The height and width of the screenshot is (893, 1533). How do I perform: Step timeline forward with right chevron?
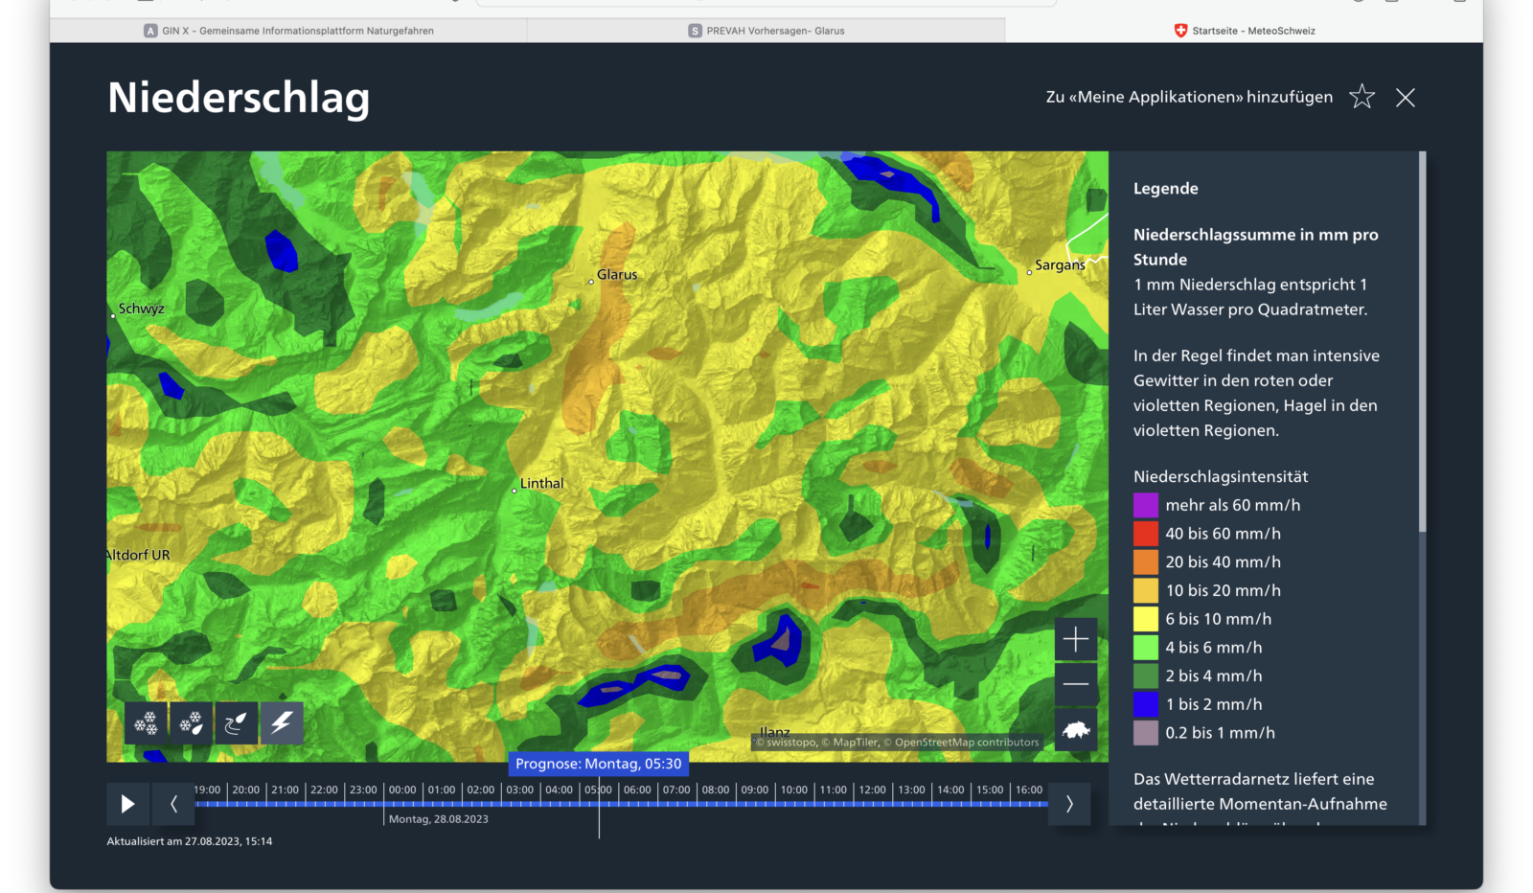point(1069,804)
